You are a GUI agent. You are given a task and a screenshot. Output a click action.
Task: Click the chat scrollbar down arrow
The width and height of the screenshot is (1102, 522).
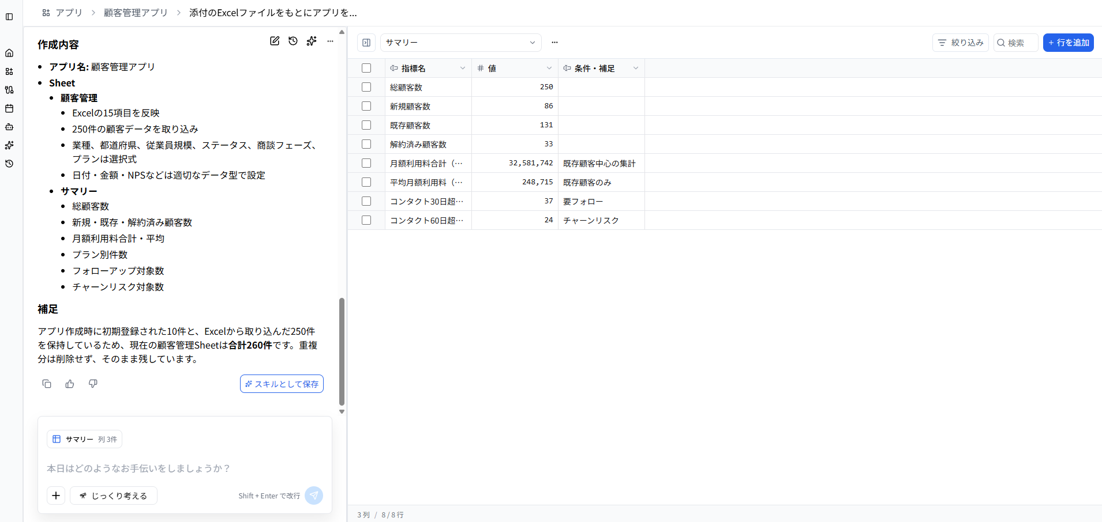(342, 412)
